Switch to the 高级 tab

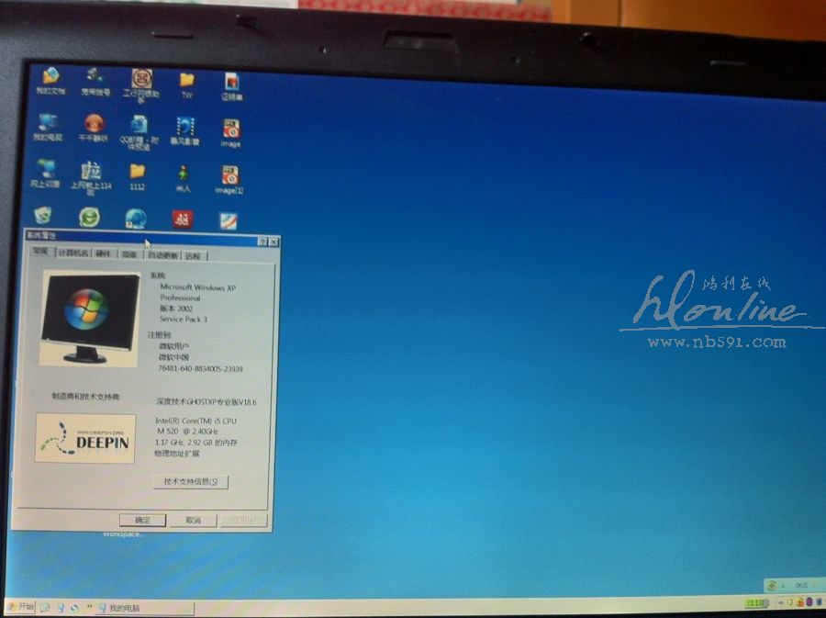(129, 254)
